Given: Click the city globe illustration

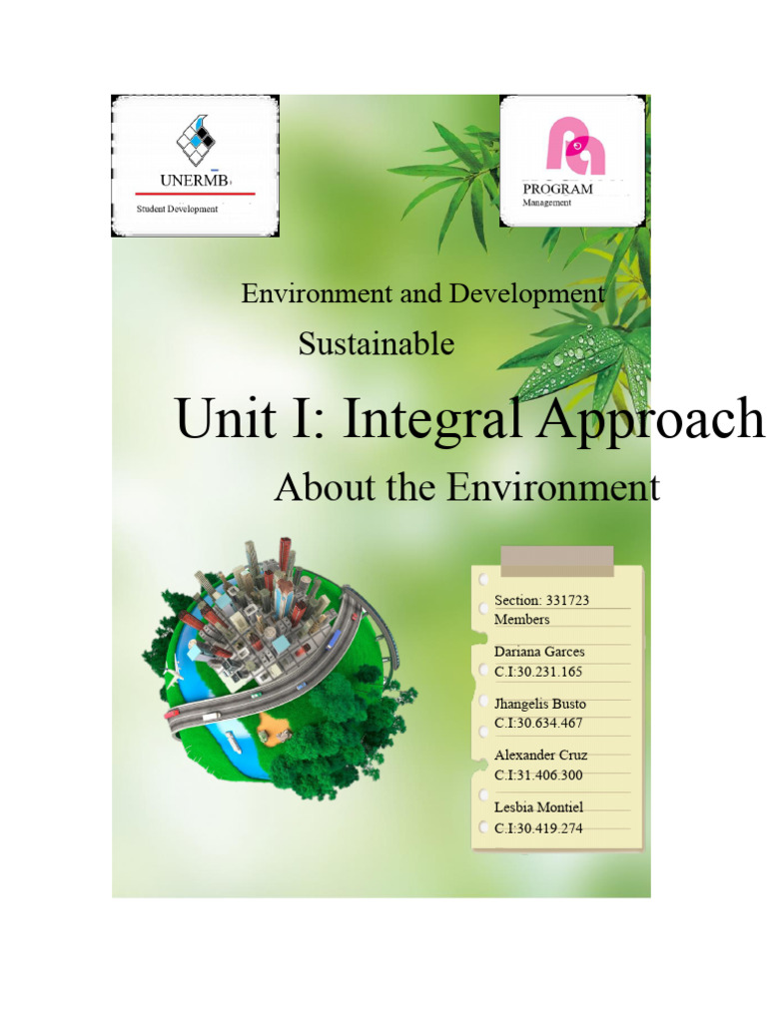Looking at the screenshot, I should click(281, 668).
